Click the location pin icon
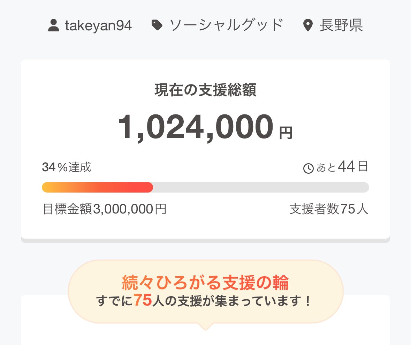Viewport: 411px width, 345px height. pyautogui.click(x=308, y=25)
